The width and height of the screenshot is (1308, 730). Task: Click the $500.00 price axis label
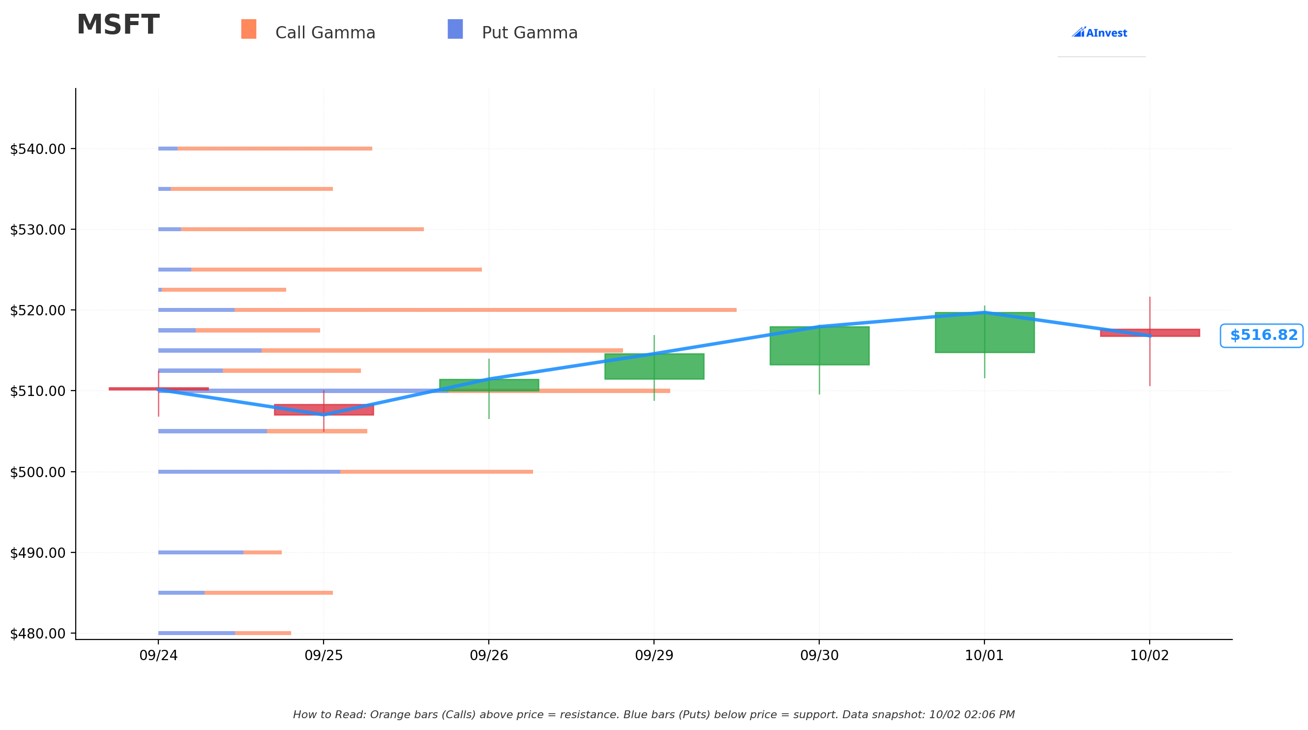(38, 472)
